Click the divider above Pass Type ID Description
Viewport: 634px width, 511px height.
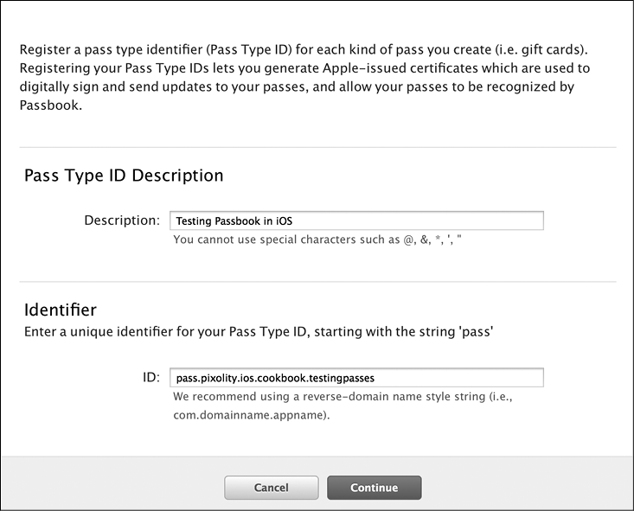coord(317,147)
